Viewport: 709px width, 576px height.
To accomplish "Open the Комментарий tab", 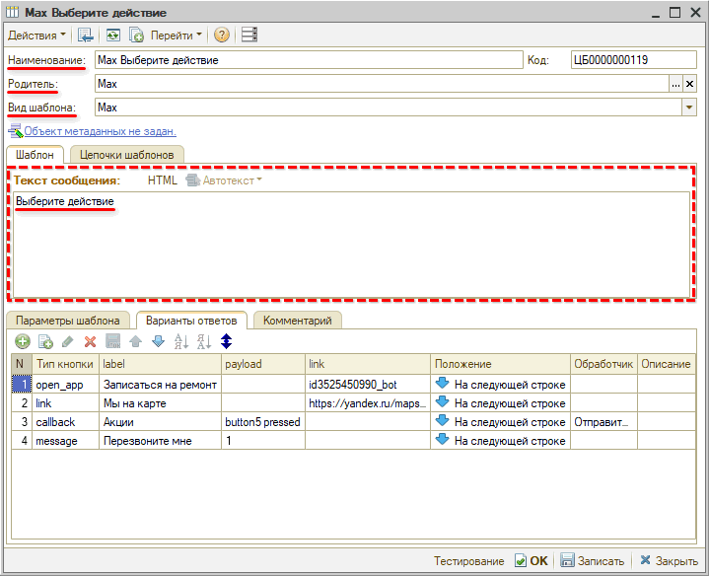I will click(x=299, y=320).
